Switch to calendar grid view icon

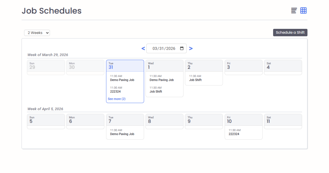(x=303, y=11)
